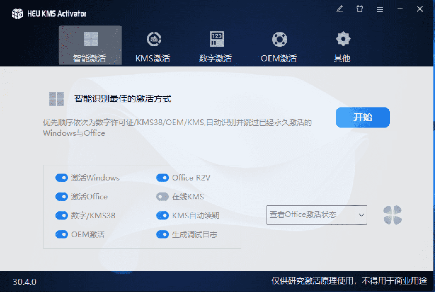
Task: Click the pencil edit icon in title bar
Action: 340,9
